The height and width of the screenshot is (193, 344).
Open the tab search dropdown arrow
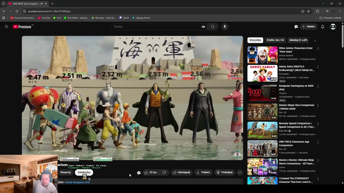coord(3,3)
